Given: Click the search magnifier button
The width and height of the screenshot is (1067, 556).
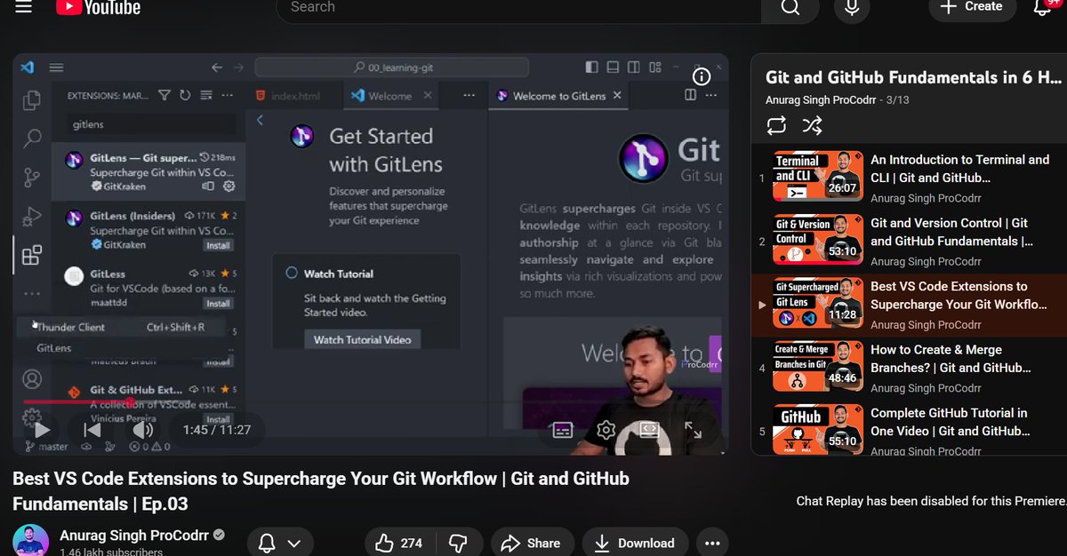Looking at the screenshot, I should pos(790,7).
